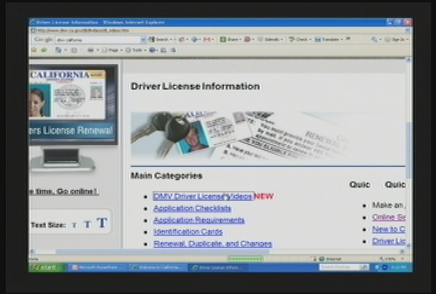Click the Google toolbar Share button
436x294 pixels.
pyautogui.click(x=230, y=39)
